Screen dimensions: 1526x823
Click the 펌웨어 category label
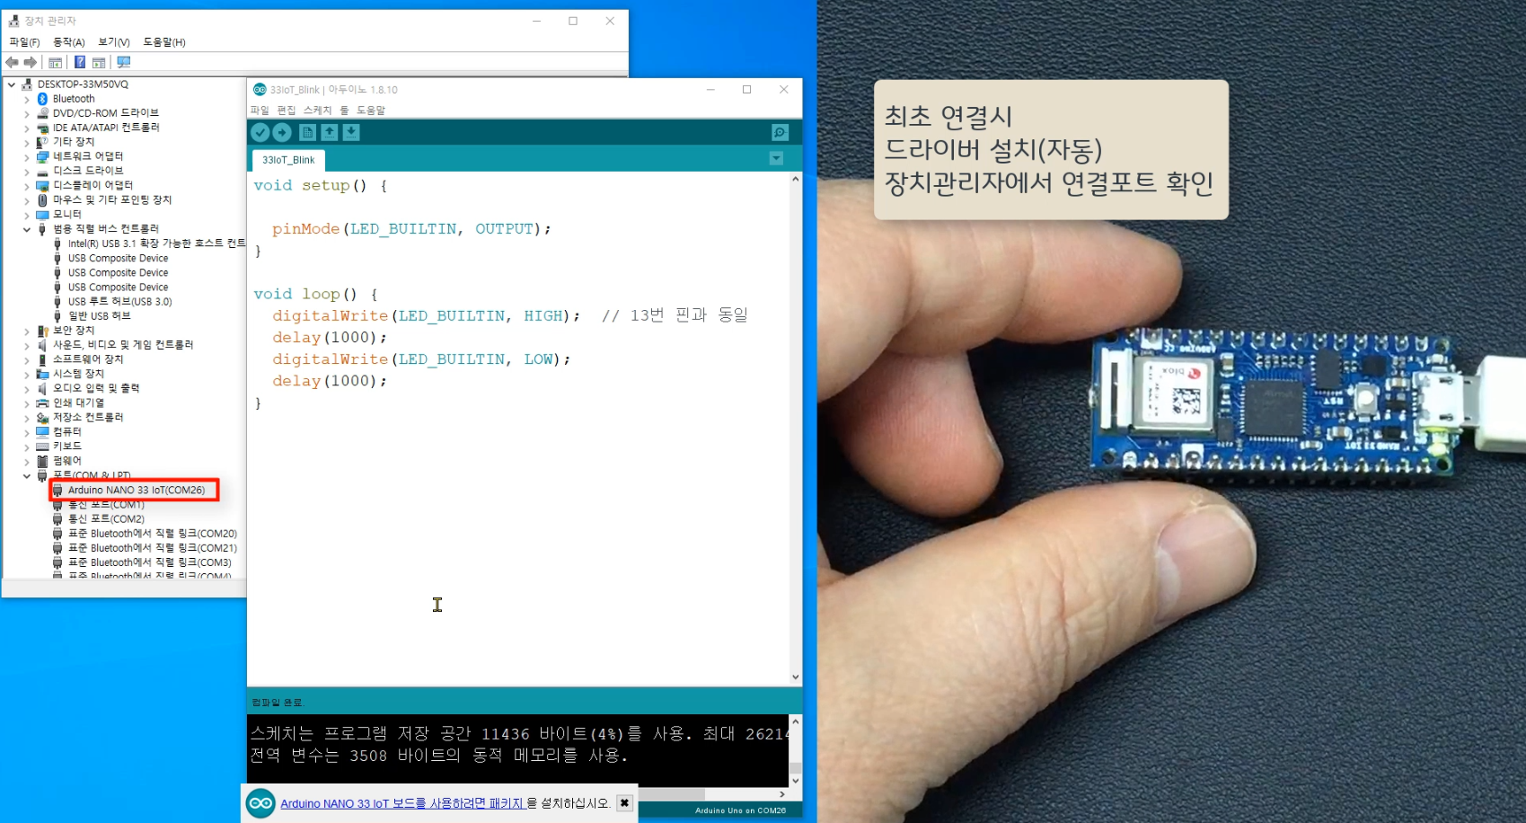pyautogui.click(x=66, y=461)
